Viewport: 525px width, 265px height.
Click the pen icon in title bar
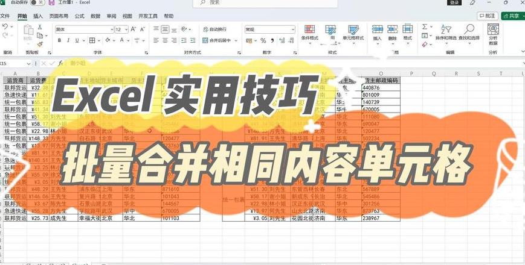[472, 2]
